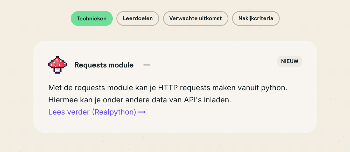
Task: Click the sentence starting 'Met de requests module'
Action: [168, 88]
